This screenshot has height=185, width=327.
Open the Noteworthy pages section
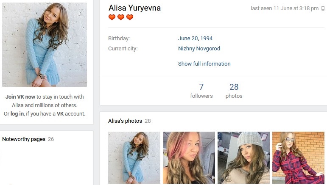(24, 139)
